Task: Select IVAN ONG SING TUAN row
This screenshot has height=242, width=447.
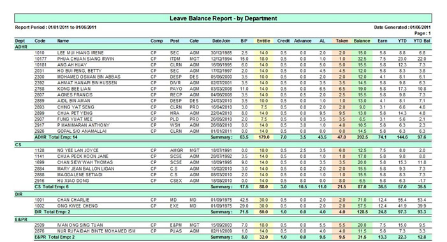Action: 233,225
